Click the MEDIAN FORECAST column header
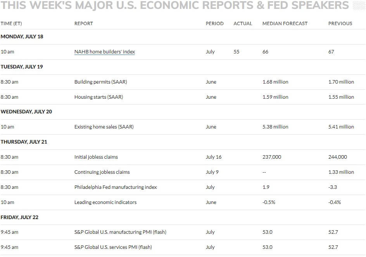 pos(285,24)
